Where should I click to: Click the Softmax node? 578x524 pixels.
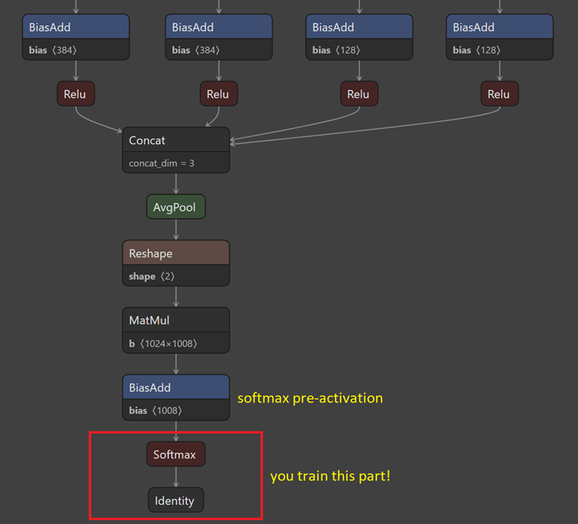click(x=174, y=455)
